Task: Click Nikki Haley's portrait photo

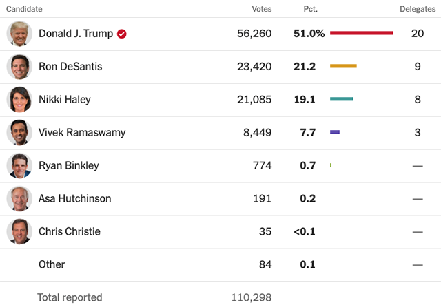Action: coord(19,100)
